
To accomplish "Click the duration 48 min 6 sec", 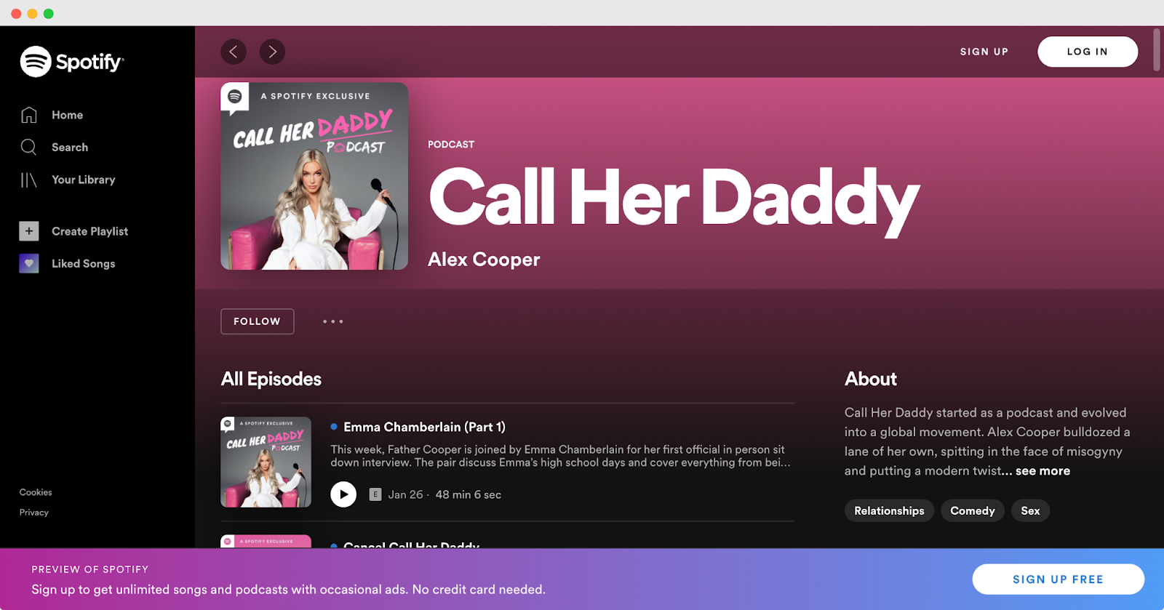I will coord(469,494).
